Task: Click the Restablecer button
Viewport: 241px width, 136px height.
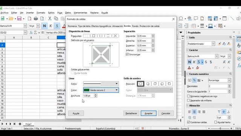Action: (131, 113)
